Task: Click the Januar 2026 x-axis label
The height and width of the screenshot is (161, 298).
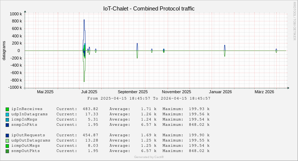Action: tap(220, 92)
